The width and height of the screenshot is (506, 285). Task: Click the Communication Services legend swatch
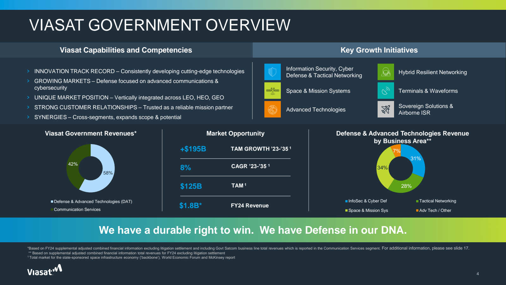click(52, 209)
